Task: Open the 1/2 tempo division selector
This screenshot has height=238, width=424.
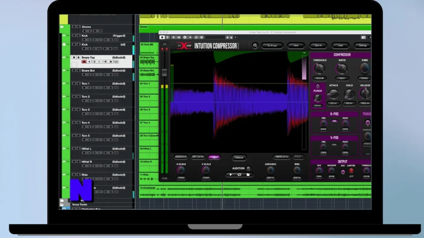Action: pos(299,157)
